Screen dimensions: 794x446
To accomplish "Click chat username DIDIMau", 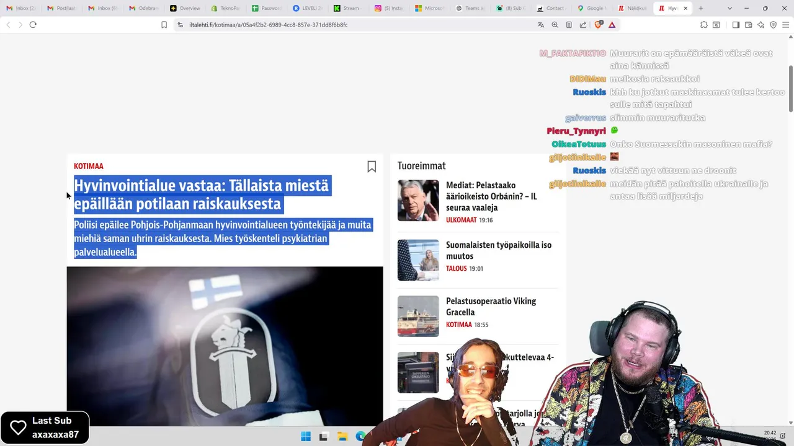I will (587, 79).
